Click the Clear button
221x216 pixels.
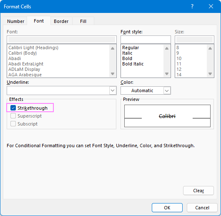(x=198, y=191)
